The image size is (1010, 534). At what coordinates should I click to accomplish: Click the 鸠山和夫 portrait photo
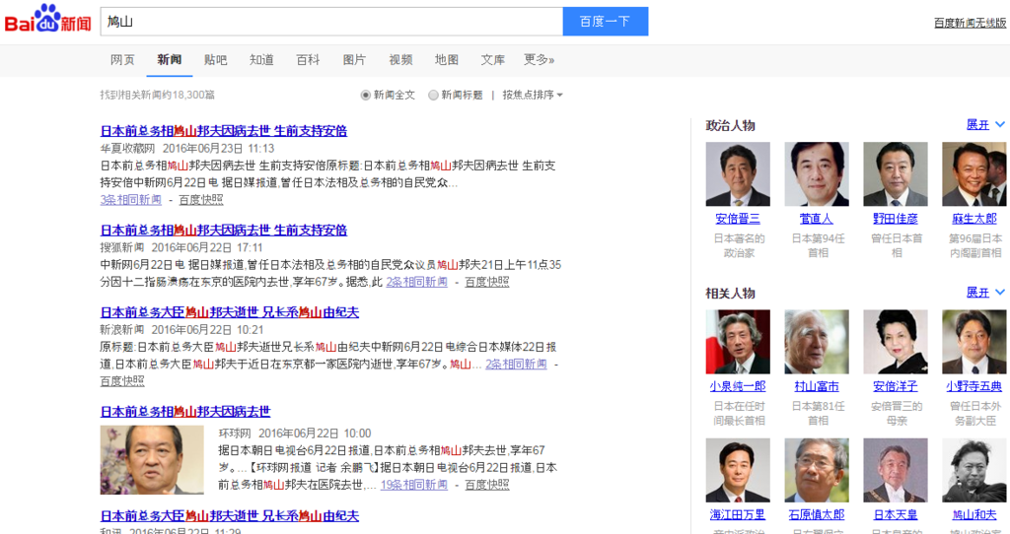click(x=974, y=470)
